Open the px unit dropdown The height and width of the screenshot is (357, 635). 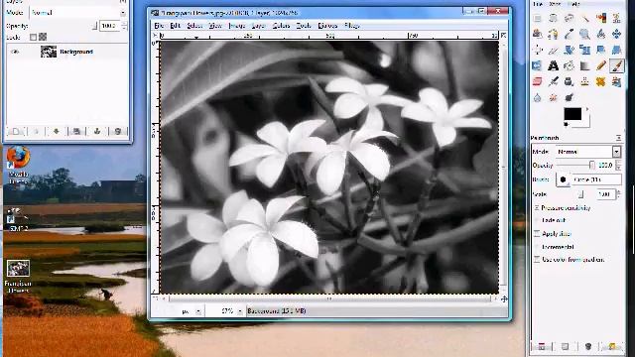click(198, 311)
